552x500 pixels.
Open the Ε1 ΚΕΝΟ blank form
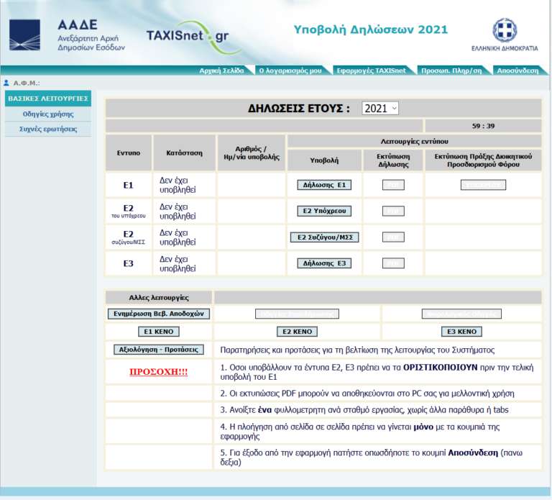[x=159, y=332]
